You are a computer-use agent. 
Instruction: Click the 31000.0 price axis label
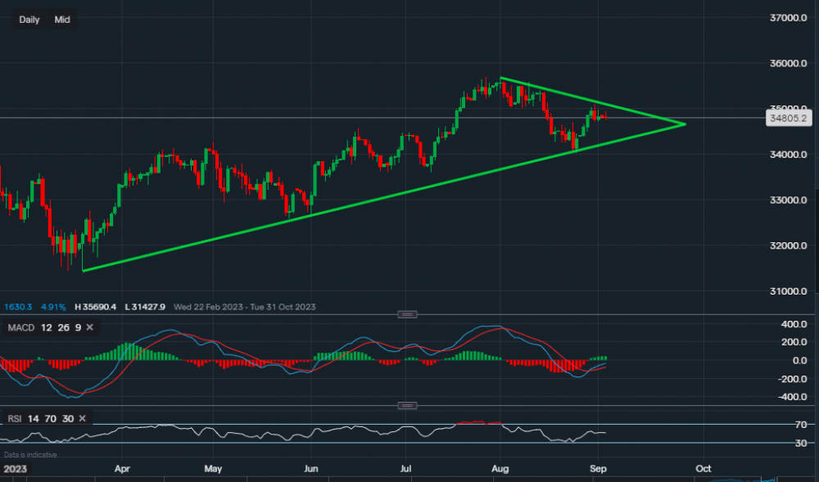coord(790,291)
